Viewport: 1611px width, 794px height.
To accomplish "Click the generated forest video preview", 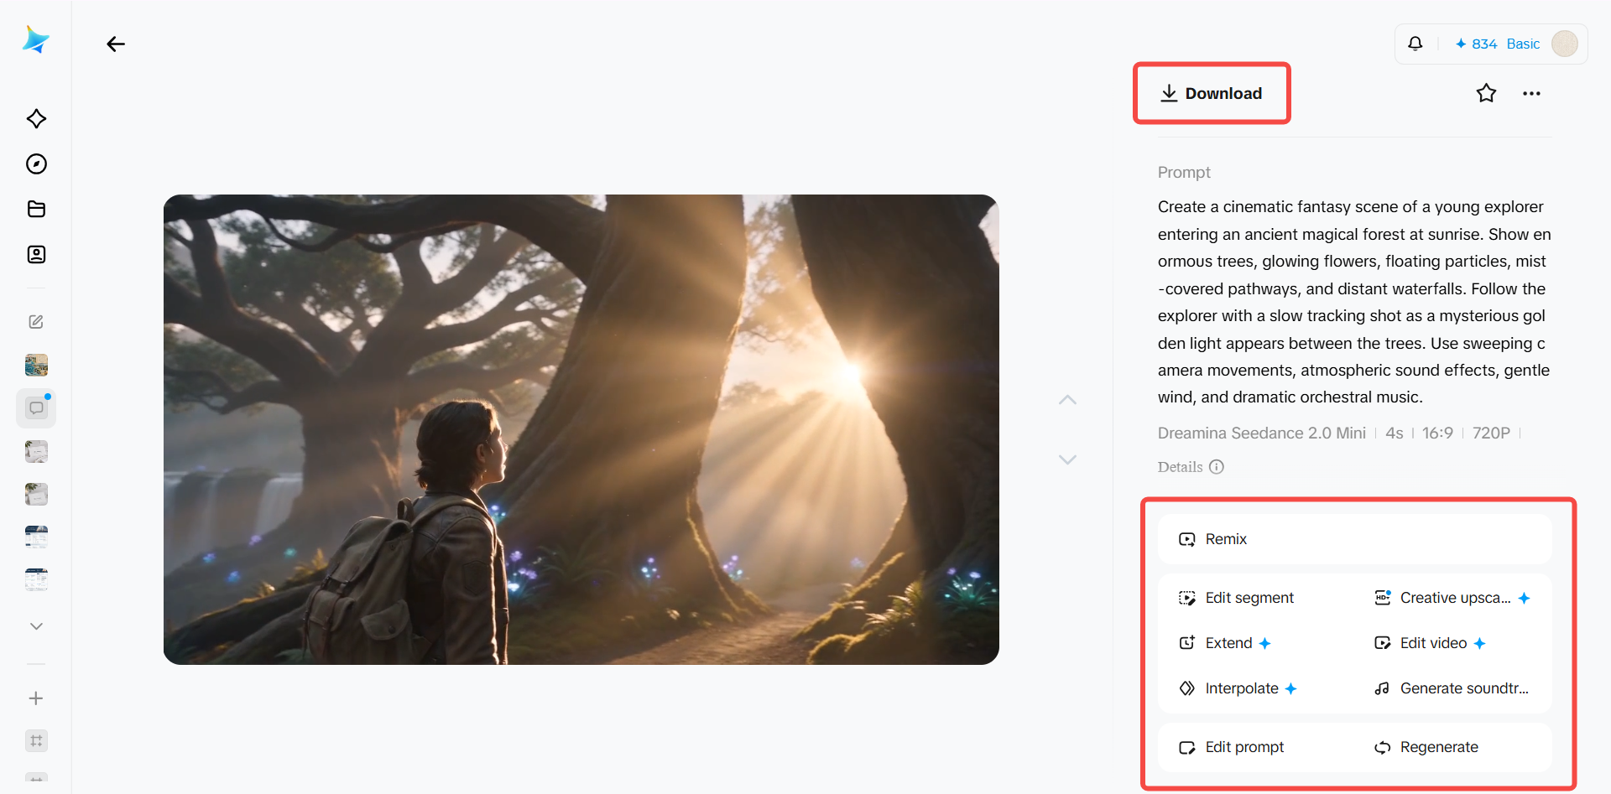I will coord(581,429).
